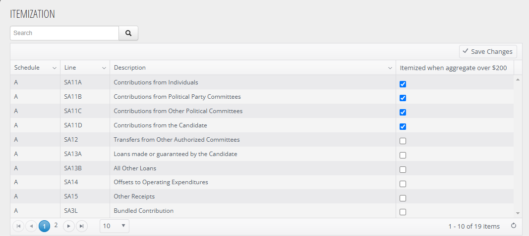This screenshot has width=529, height=236.
Task: Switch to page 2 of results
Action: tap(56, 225)
